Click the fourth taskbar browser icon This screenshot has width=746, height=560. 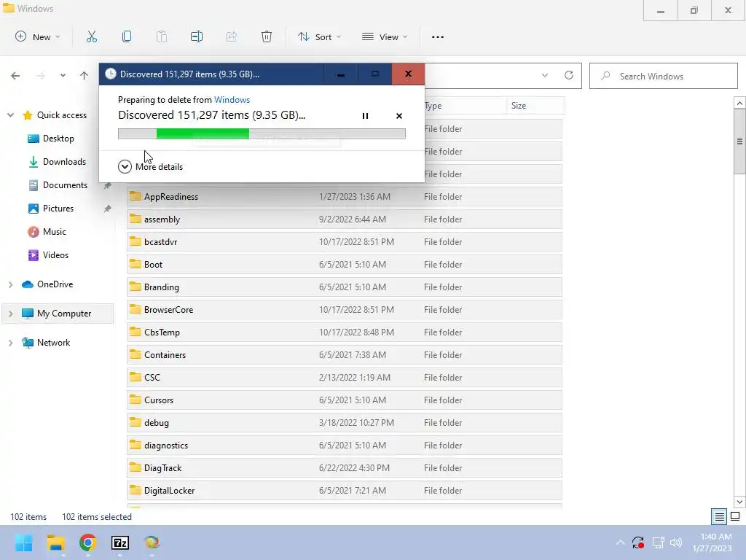click(x=152, y=542)
